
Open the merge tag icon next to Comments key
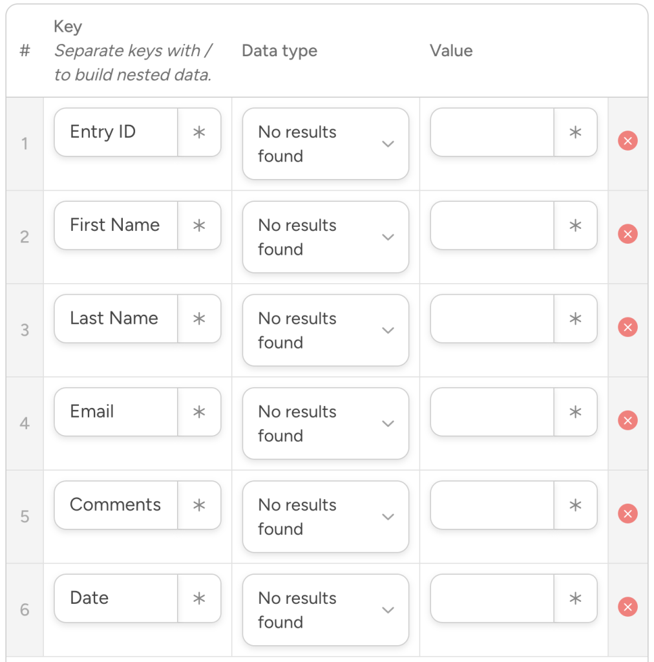click(199, 505)
